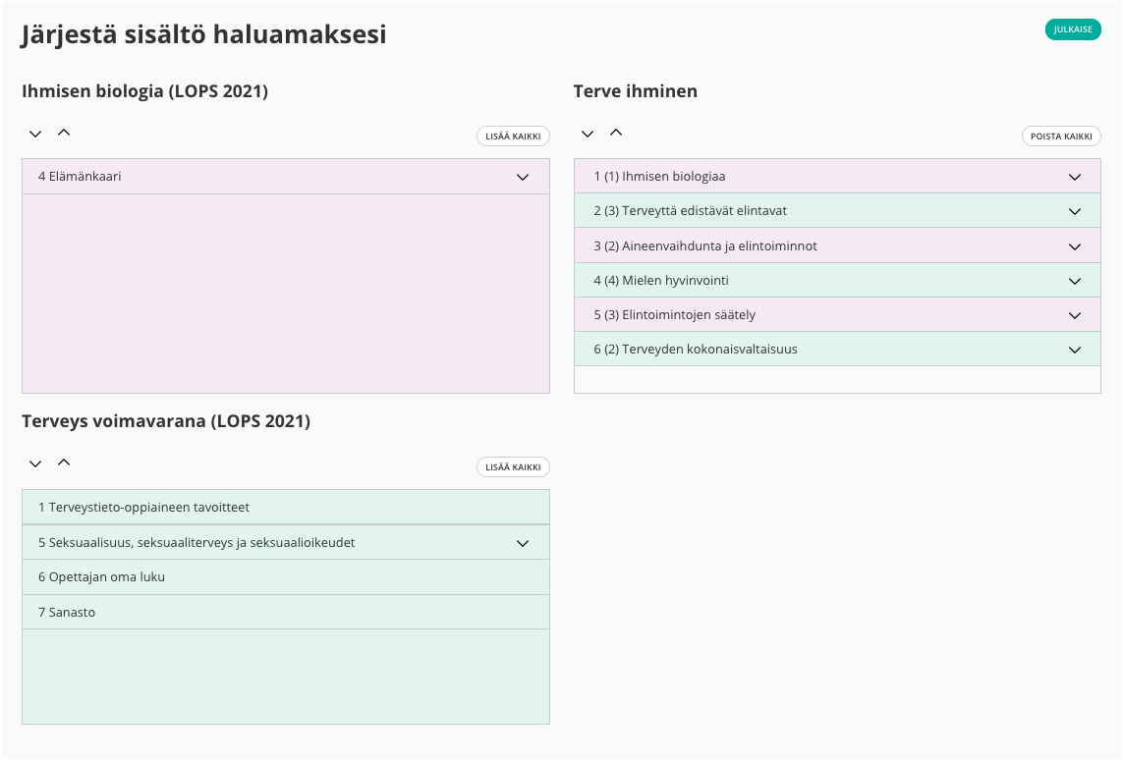Screen dimensions: 1123x761
Task: Collapse all chapters in Ihmisen biologia panel
Action: (x=64, y=133)
